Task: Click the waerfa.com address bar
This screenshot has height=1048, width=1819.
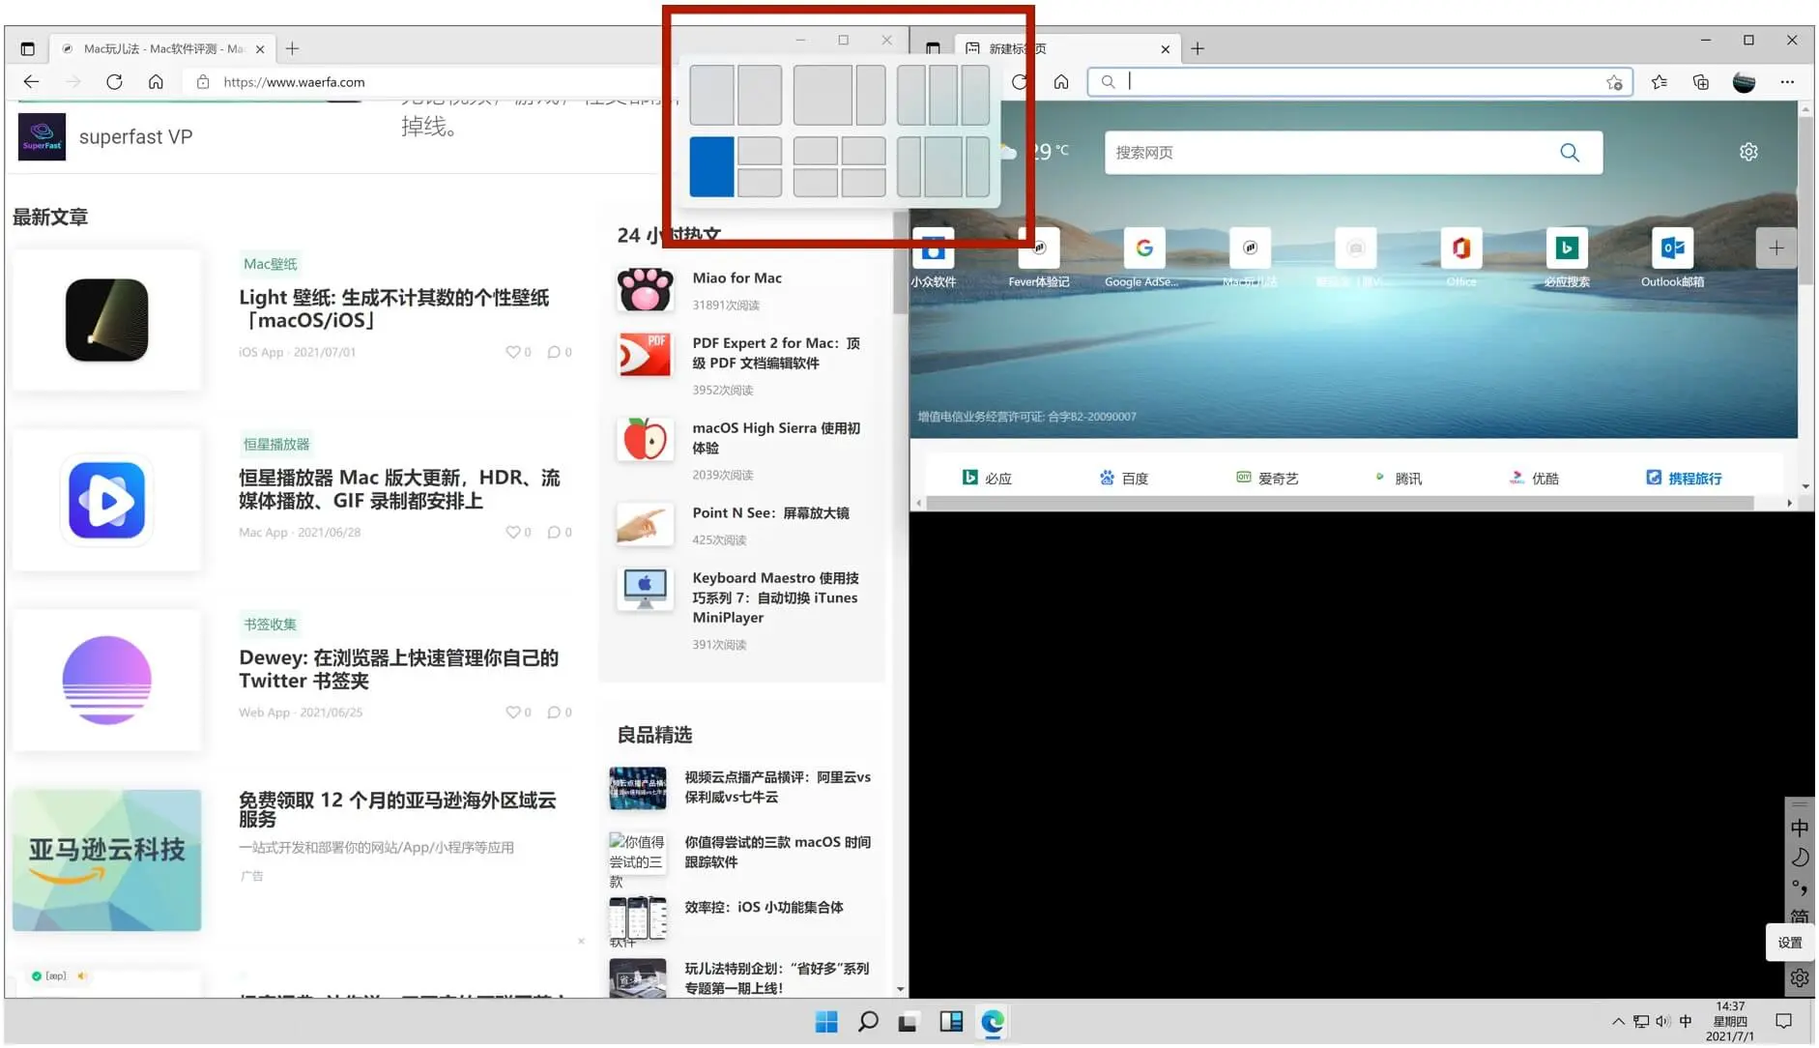Action: (425, 82)
